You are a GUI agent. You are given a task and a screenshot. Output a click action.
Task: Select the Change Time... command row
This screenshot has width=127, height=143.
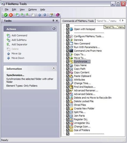[x=82, y=83]
